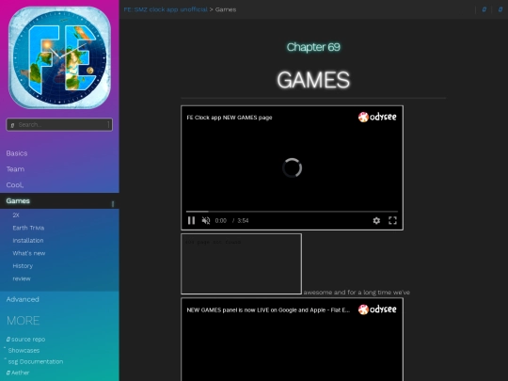
Task: Open the Cool menu section
Action: (15, 185)
